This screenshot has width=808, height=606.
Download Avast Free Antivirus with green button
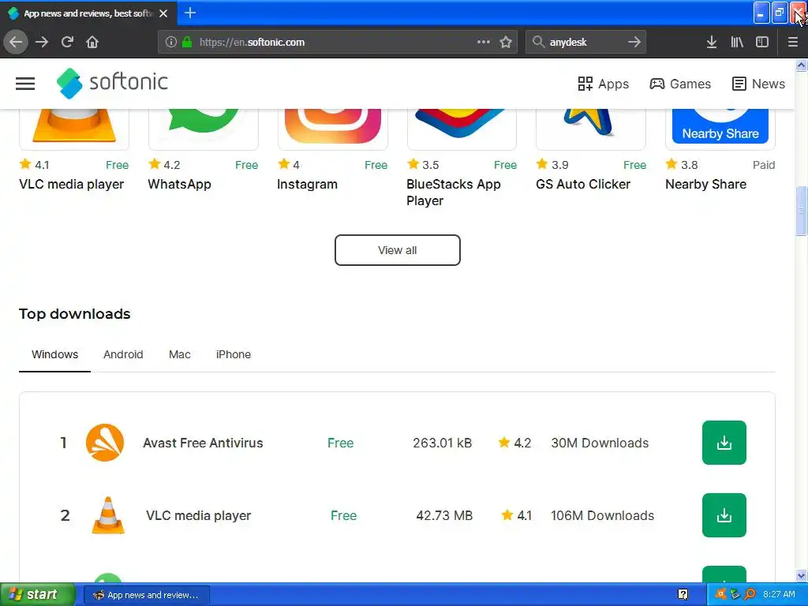[x=724, y=443]
